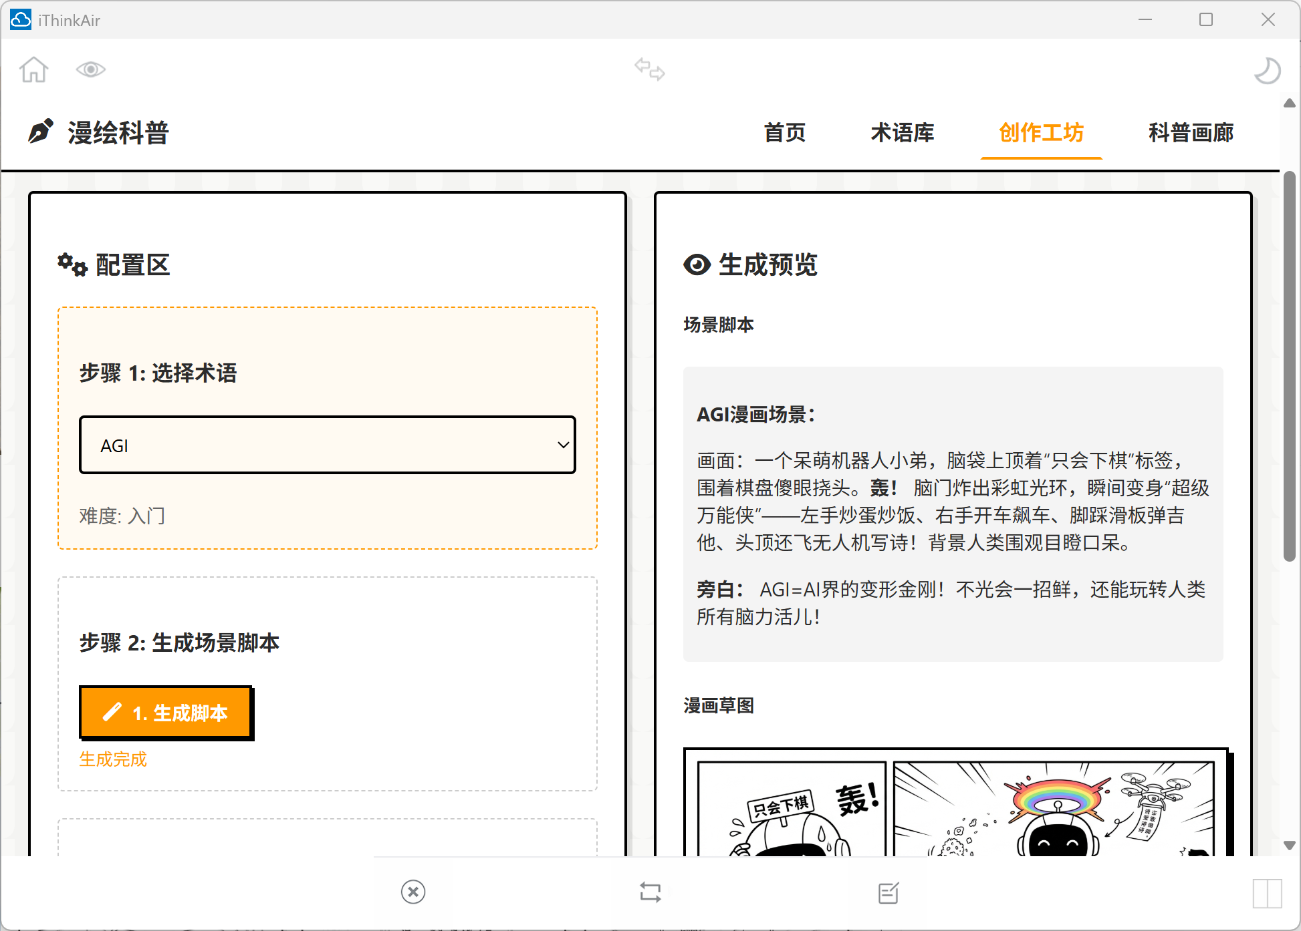1301x931 pixels.
Task: Click the 1. 生成脚本 button
Action: tap(166, 713)
